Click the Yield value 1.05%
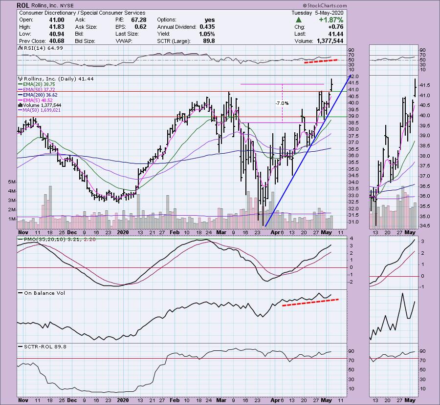Image resolution: width=440 pixels, height=405 pixels. tap(206, 34)
